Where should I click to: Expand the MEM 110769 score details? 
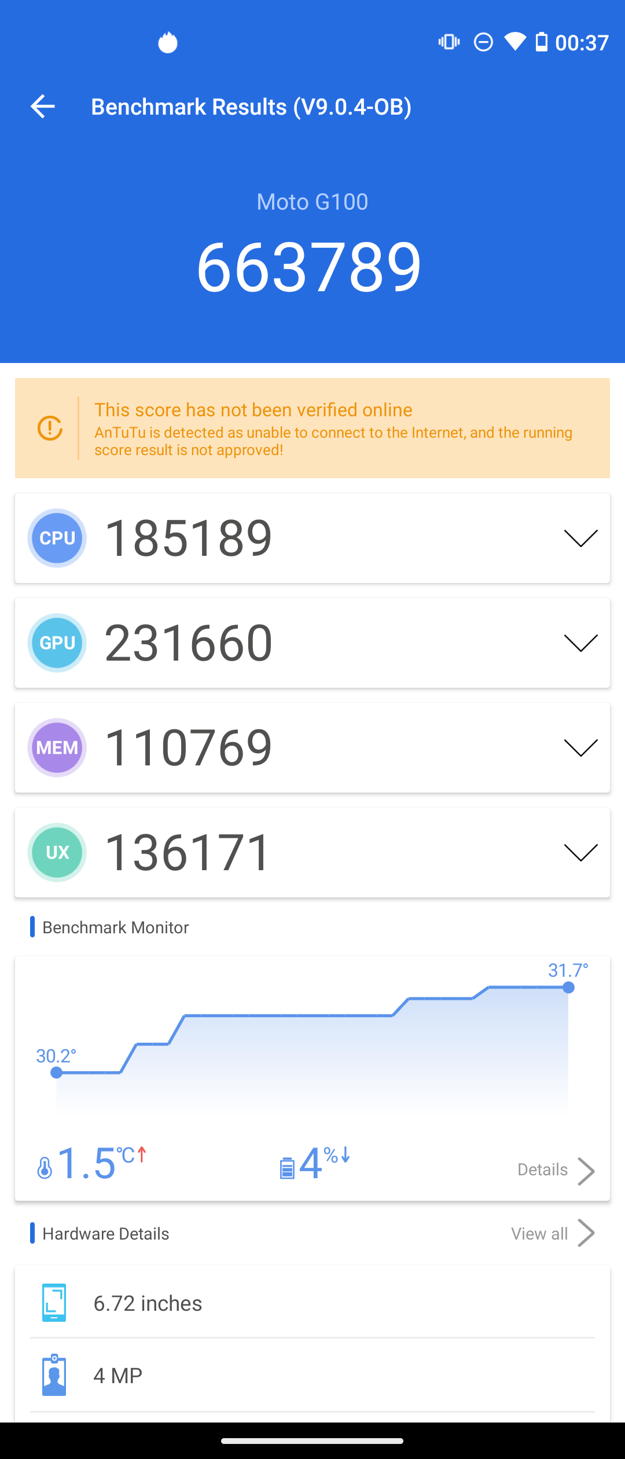click(580, 748)
